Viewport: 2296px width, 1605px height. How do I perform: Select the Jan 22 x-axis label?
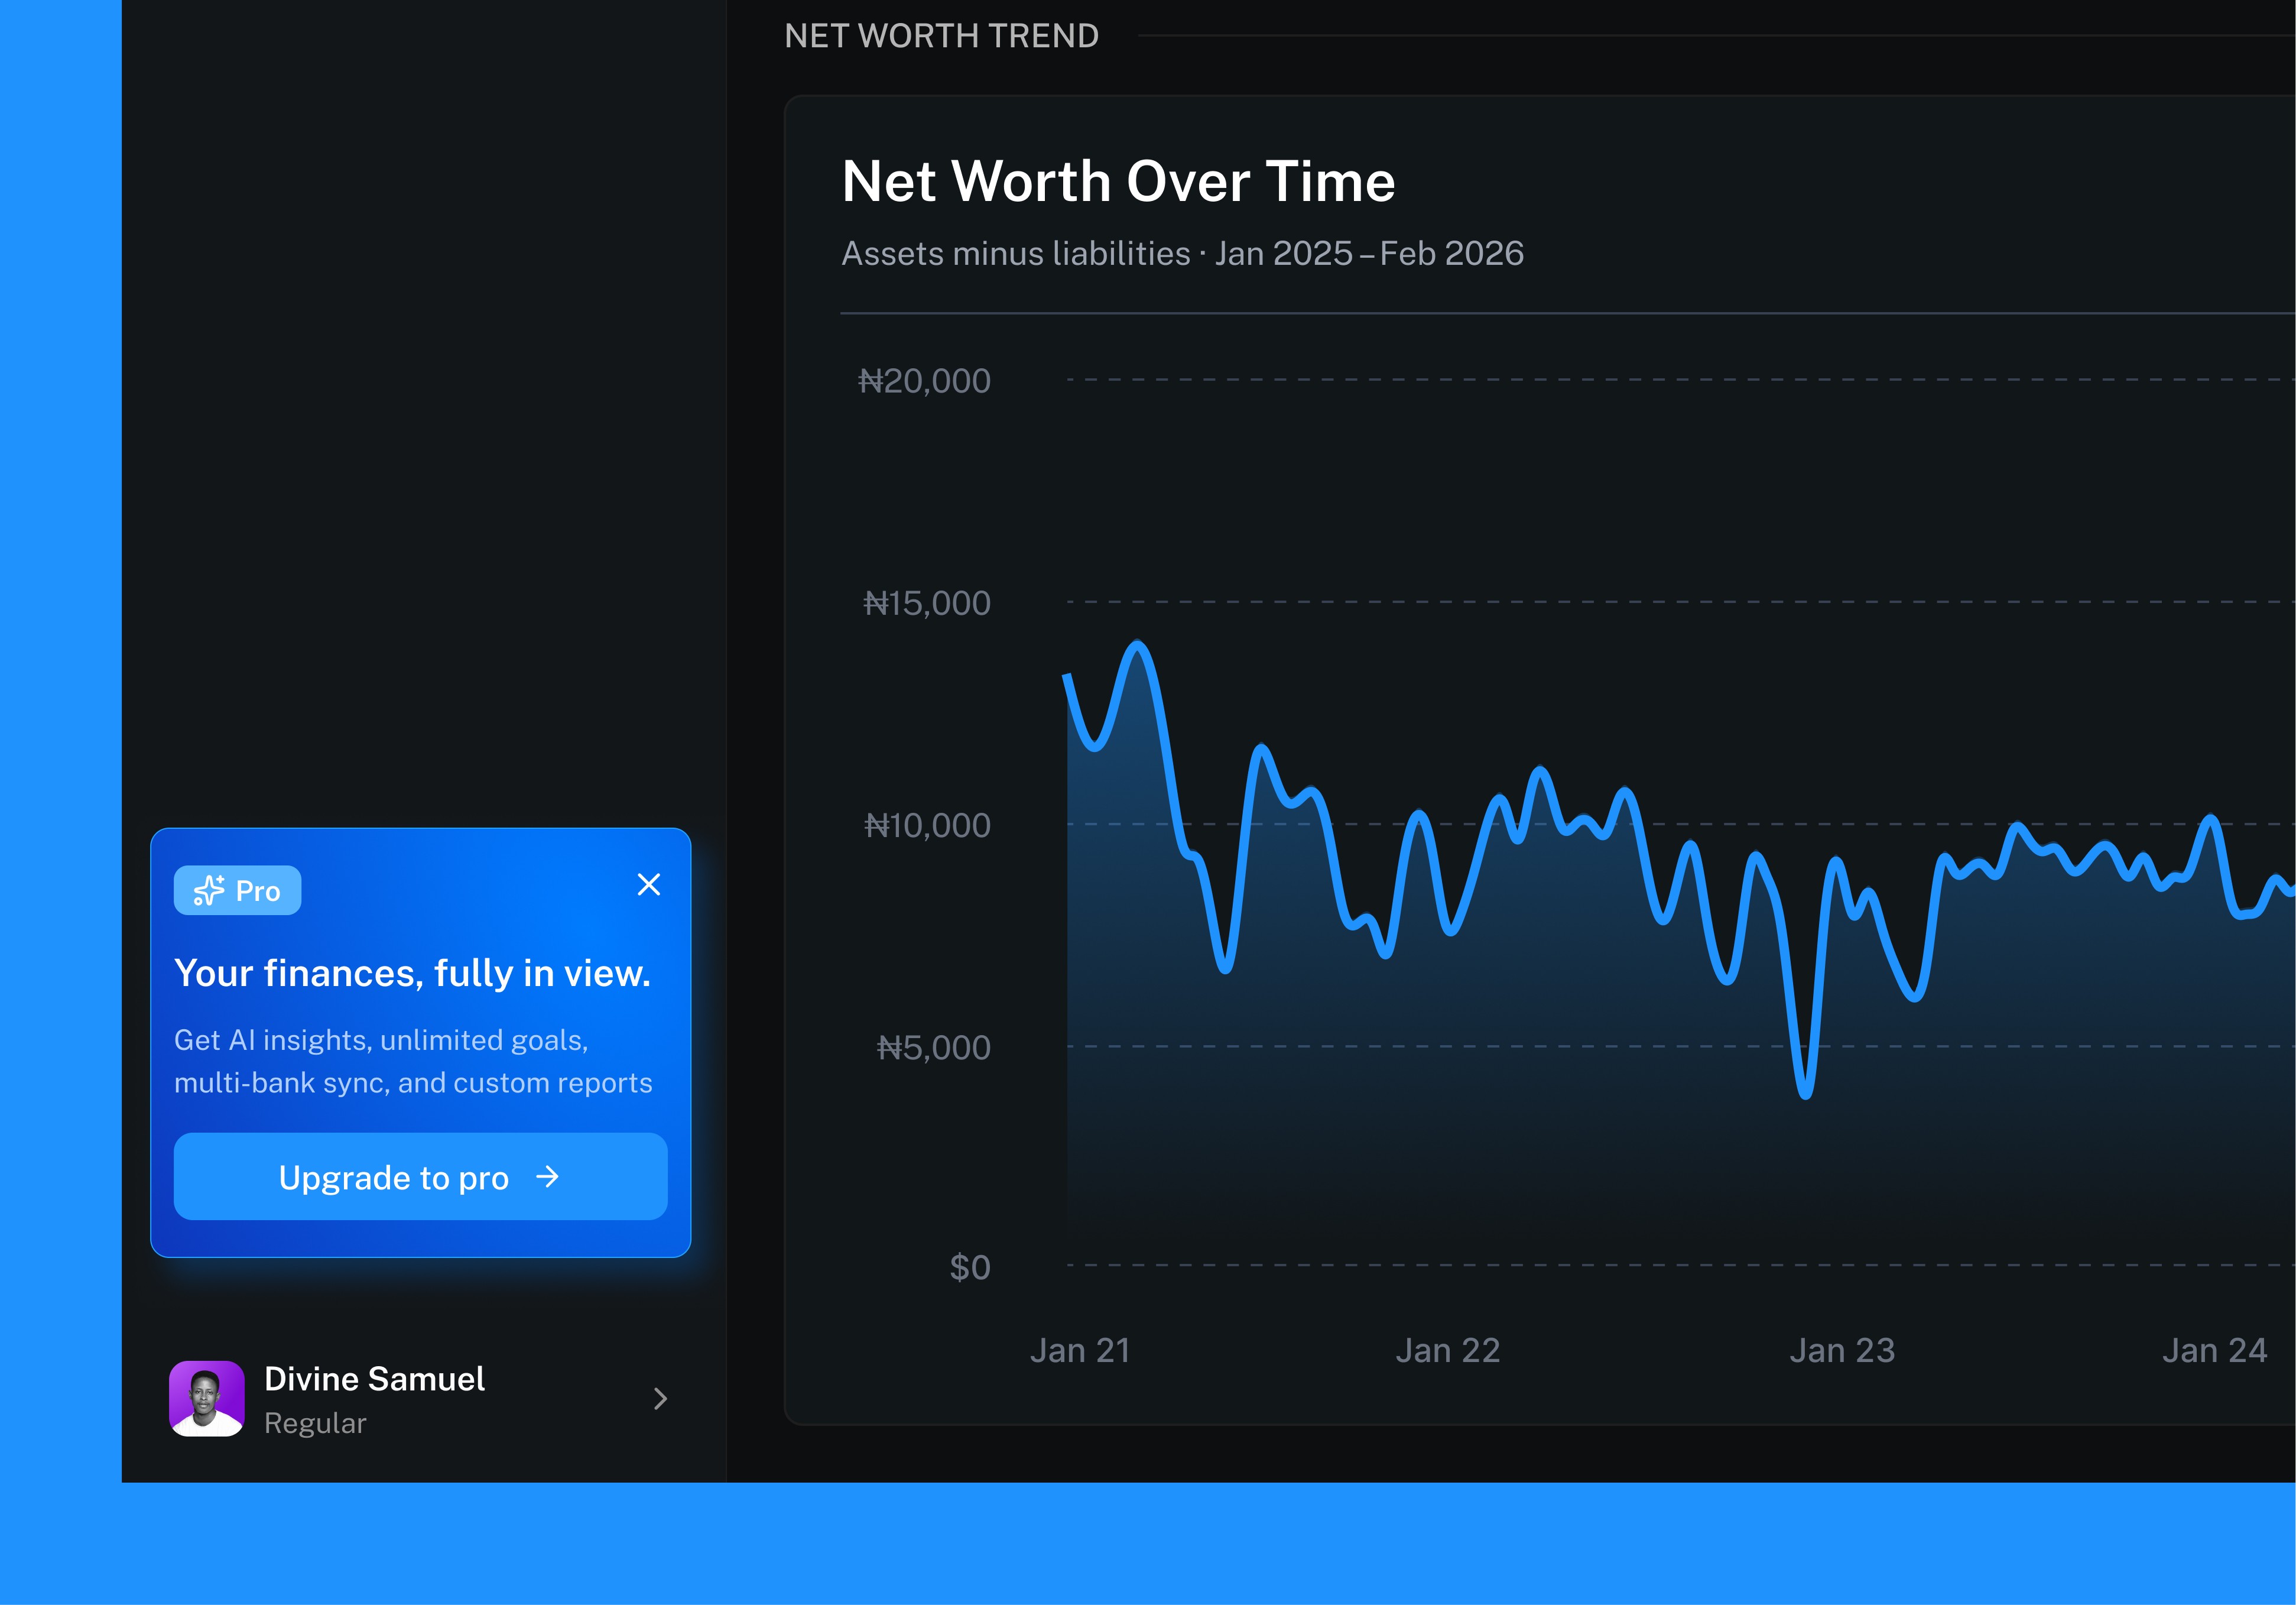[1447, 1350]
